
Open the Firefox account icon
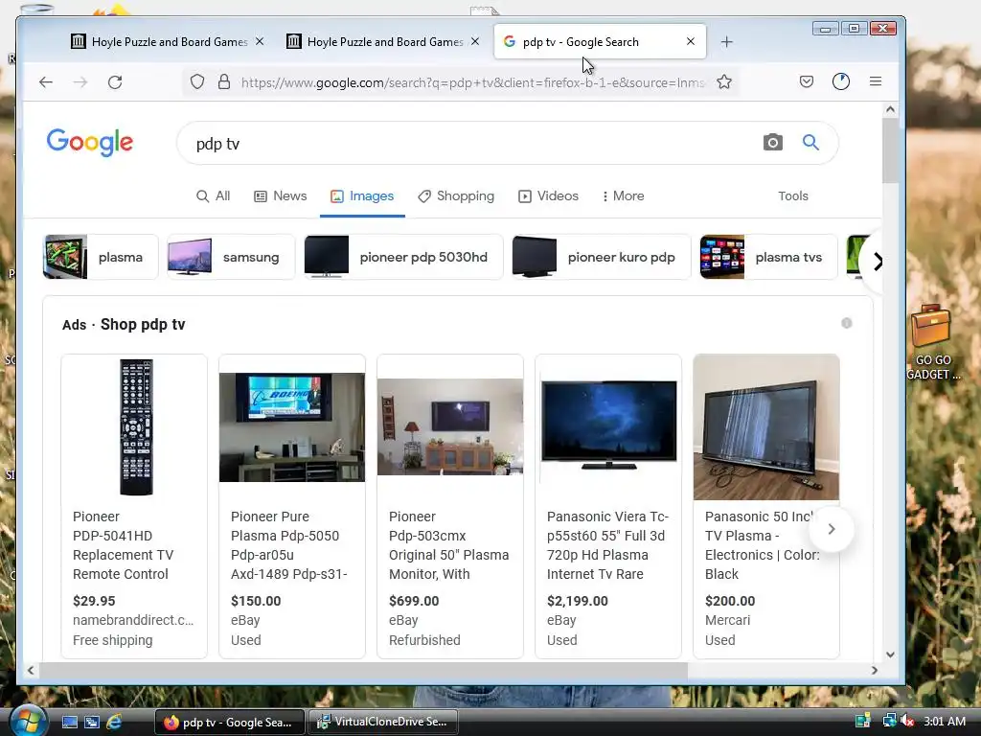coord(841,81)
